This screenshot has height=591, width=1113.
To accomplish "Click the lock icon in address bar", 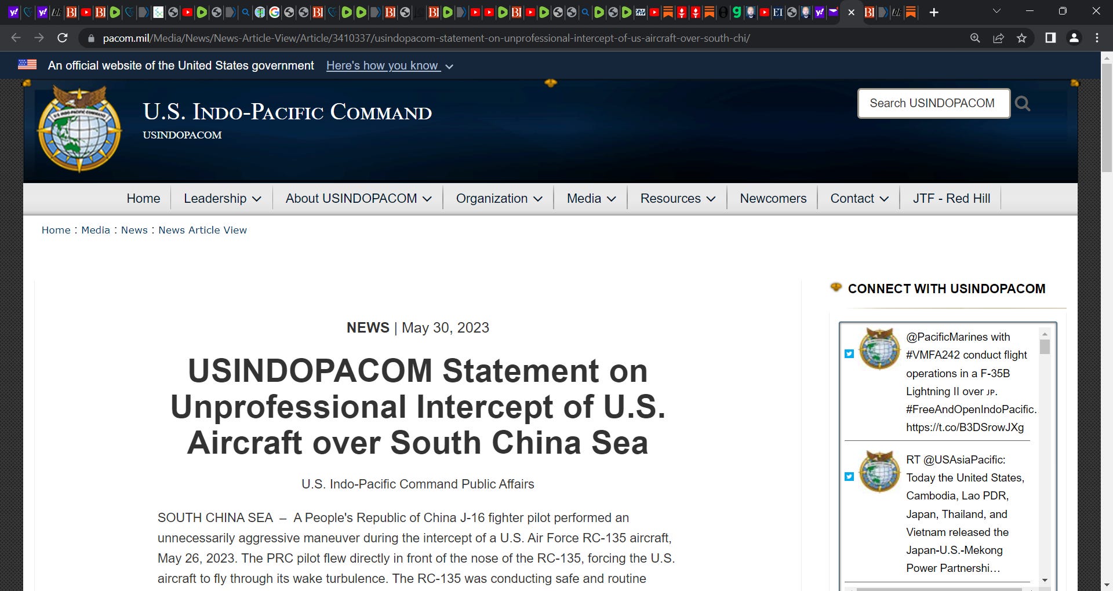I will pyautogui.click(x=90, y=38).
